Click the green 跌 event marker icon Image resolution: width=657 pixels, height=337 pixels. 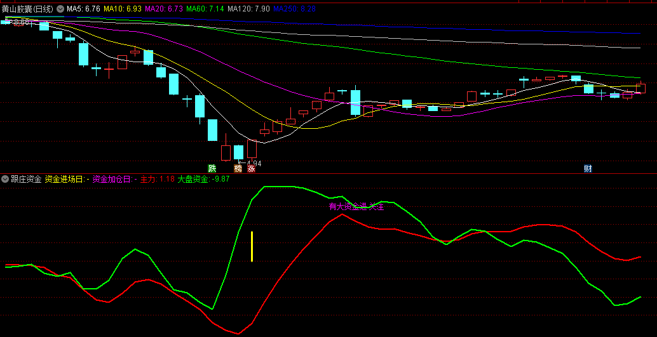[x=212, y=169]
